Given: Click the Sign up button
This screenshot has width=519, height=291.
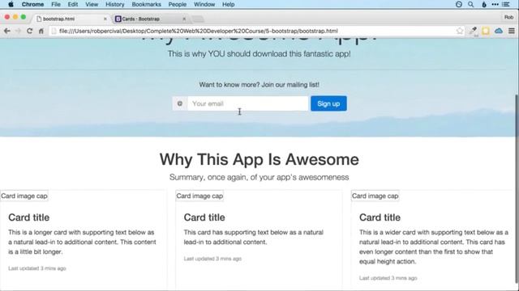Looking at the screenshot, I should 328,103.
